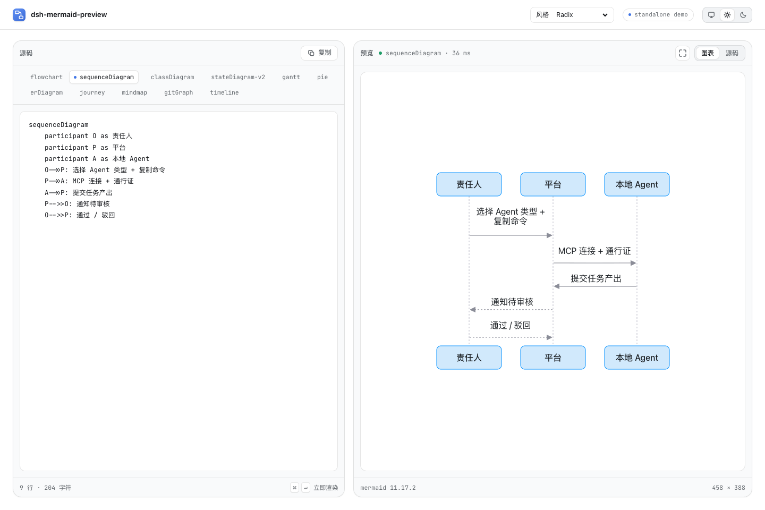Click into the mermaid source code editor
Screen dimensions: 765x510
click(x=178, y=291)
